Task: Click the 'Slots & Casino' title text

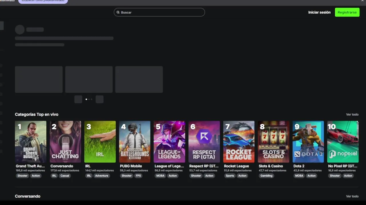Action: (271, 166)
